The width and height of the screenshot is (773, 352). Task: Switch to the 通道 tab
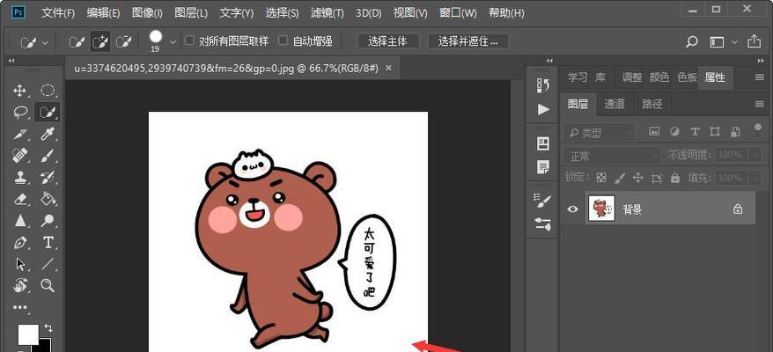click(615, 104)
